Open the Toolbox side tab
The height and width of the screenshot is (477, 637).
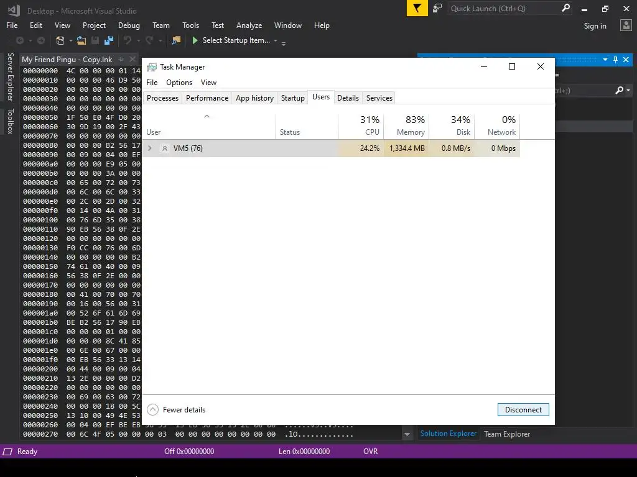[x=11, y=121]
